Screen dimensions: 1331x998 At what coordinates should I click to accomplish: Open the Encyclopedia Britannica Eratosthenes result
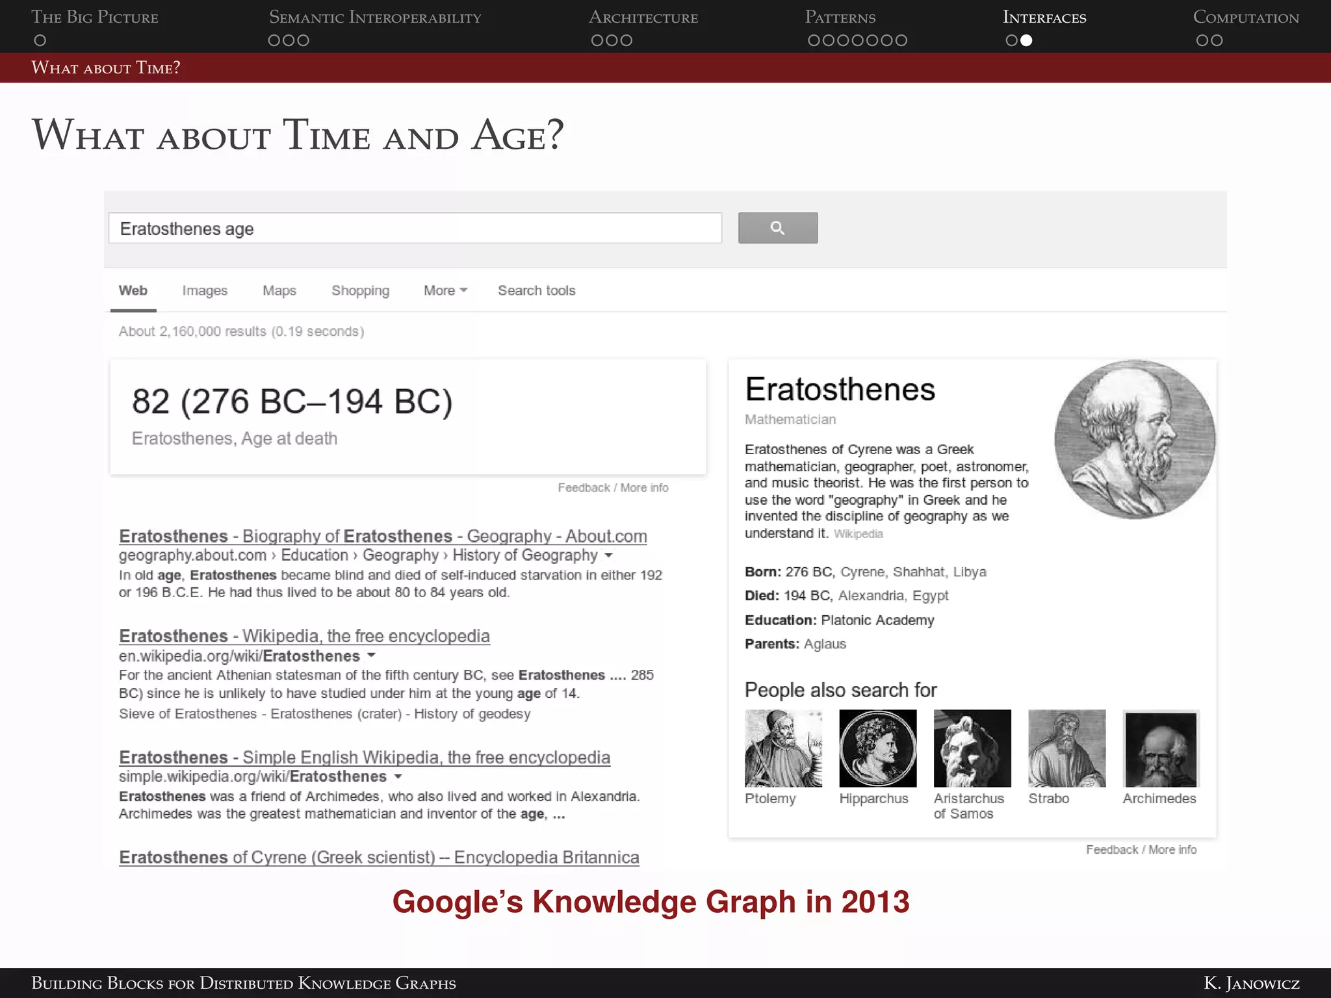point(379,857)
